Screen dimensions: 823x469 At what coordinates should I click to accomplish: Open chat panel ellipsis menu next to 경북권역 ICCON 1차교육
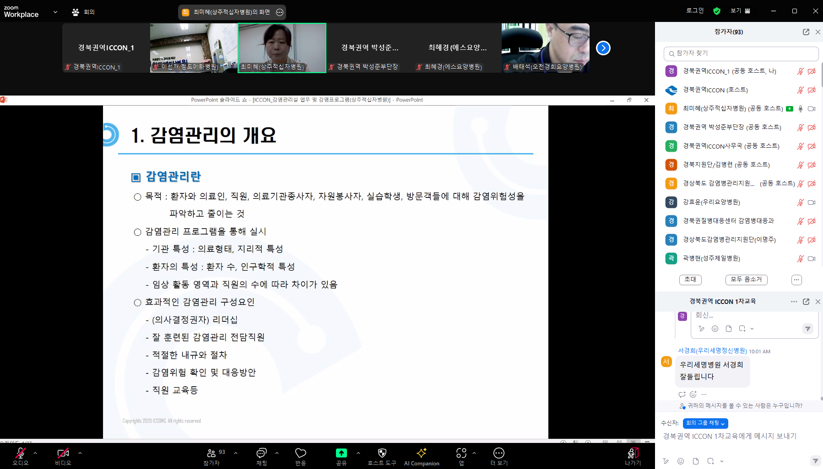click(x=794, y=302)
